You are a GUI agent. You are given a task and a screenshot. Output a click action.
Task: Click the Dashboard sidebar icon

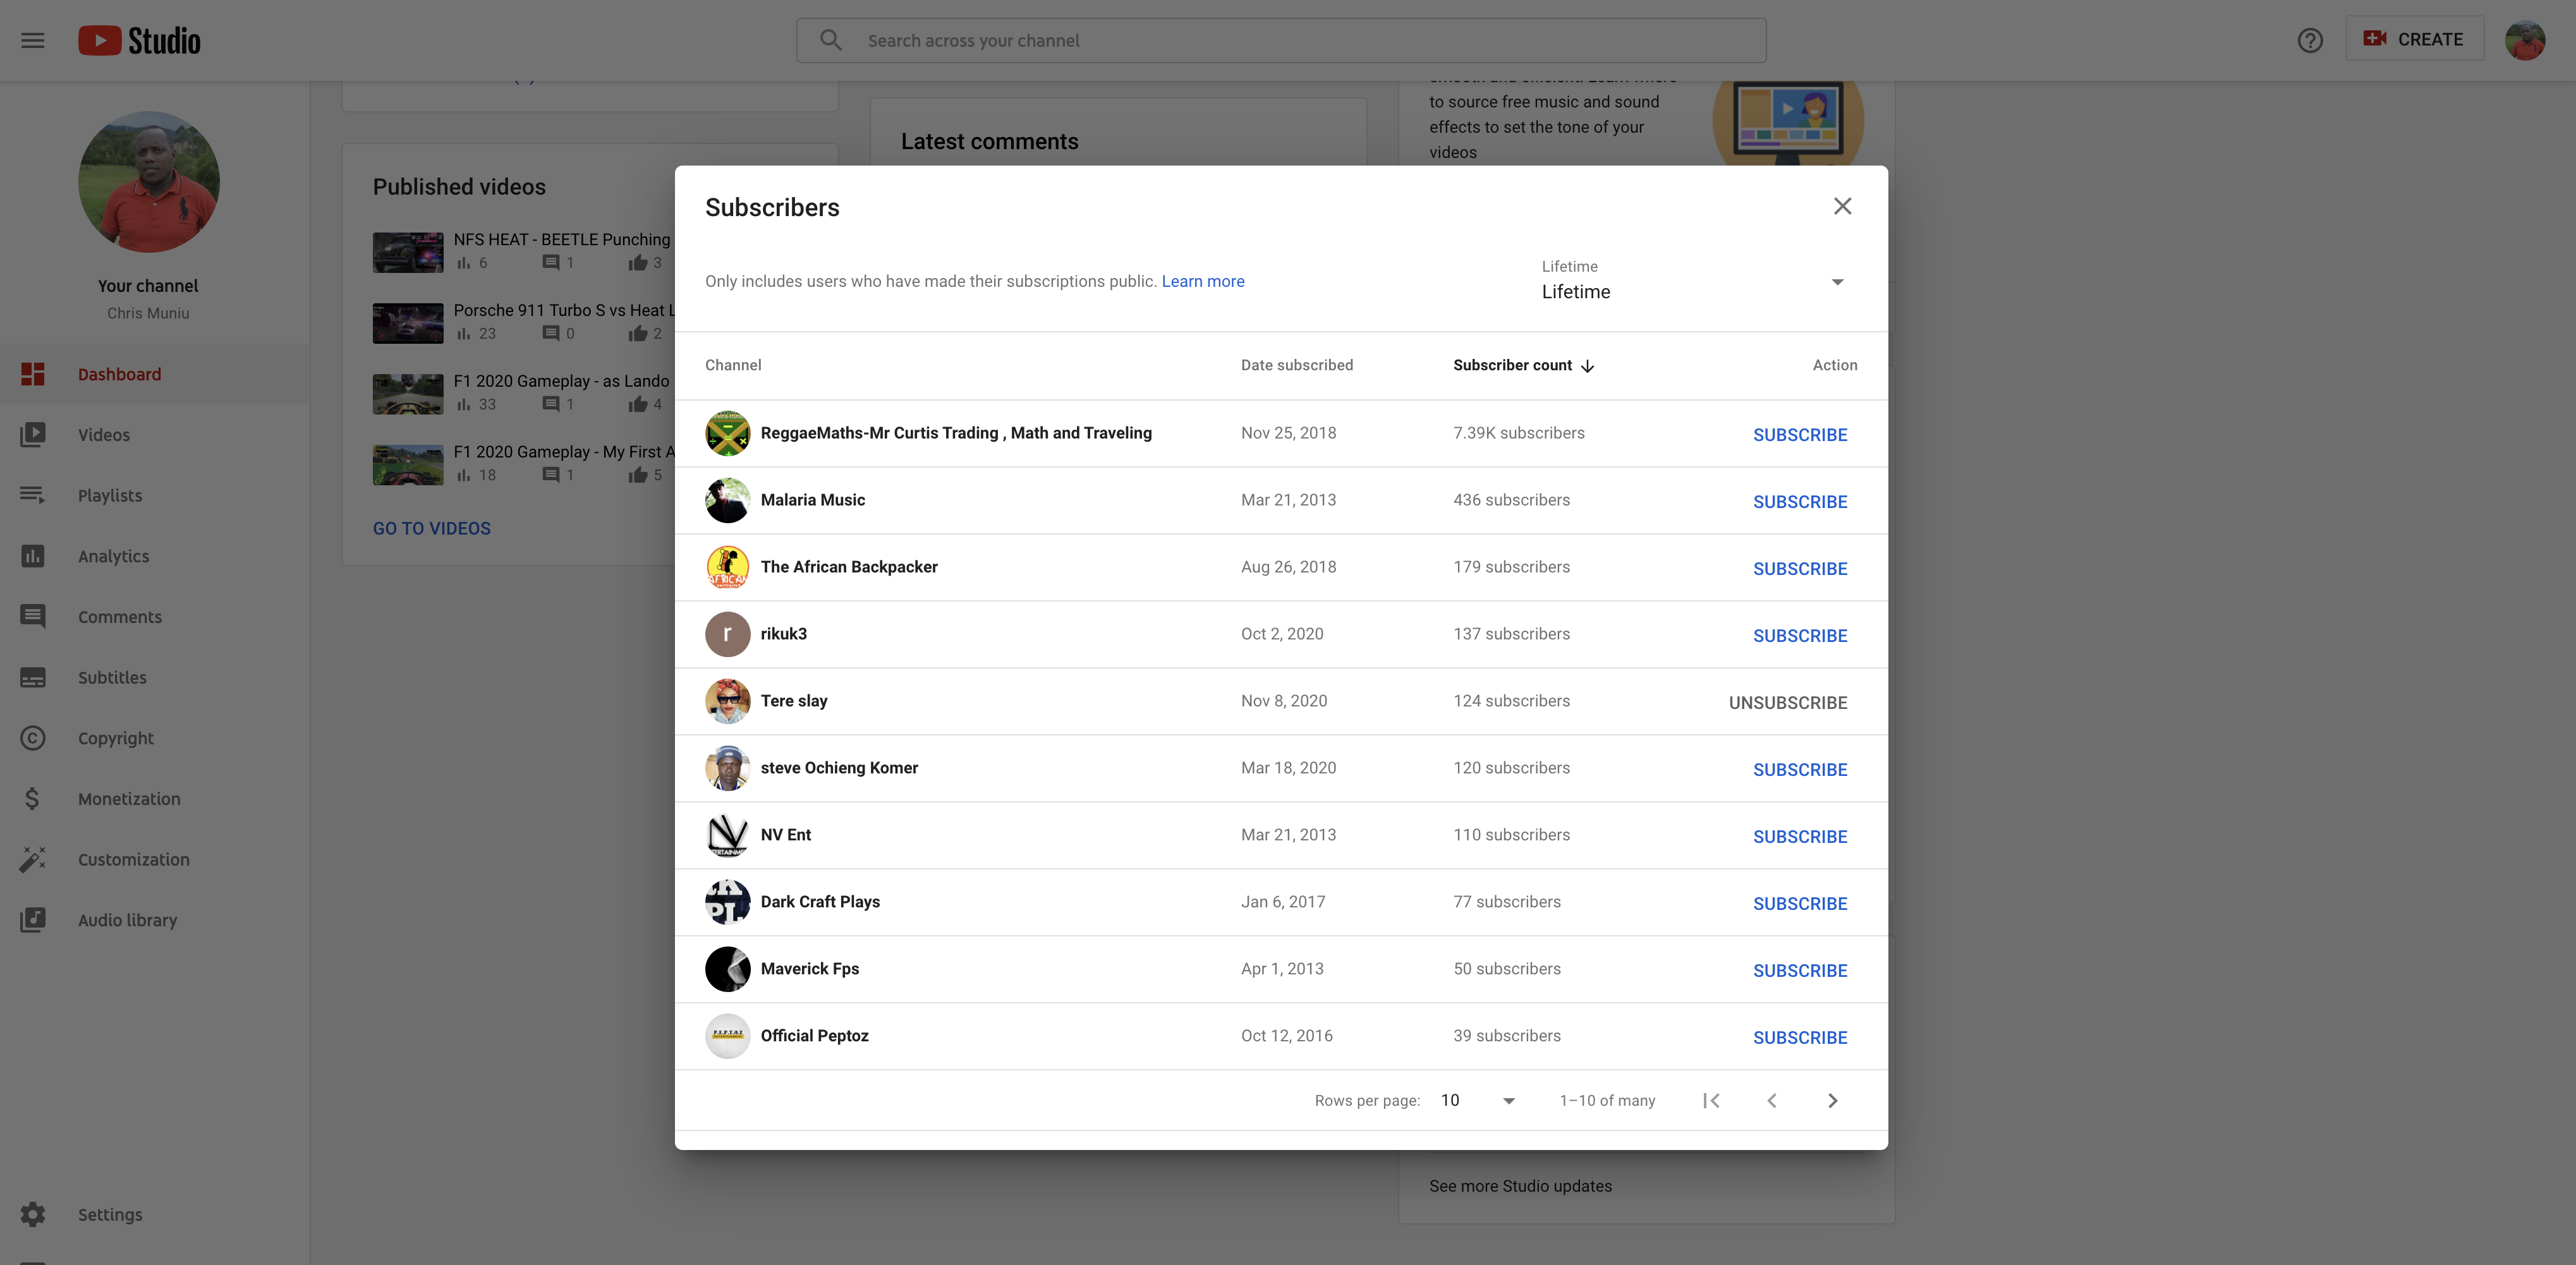click(x=33, y=374)
